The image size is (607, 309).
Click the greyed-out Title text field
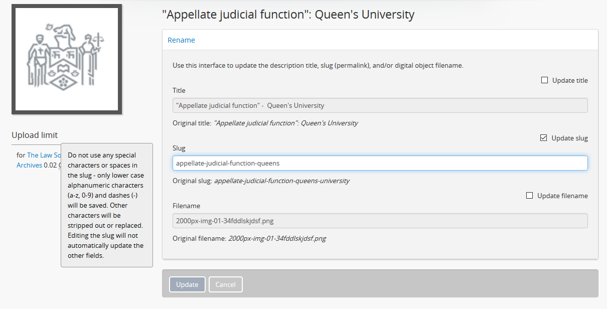(x=380, y=105)
